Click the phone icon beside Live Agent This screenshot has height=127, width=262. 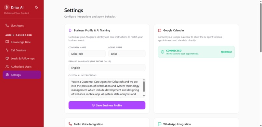click(7, 25)
